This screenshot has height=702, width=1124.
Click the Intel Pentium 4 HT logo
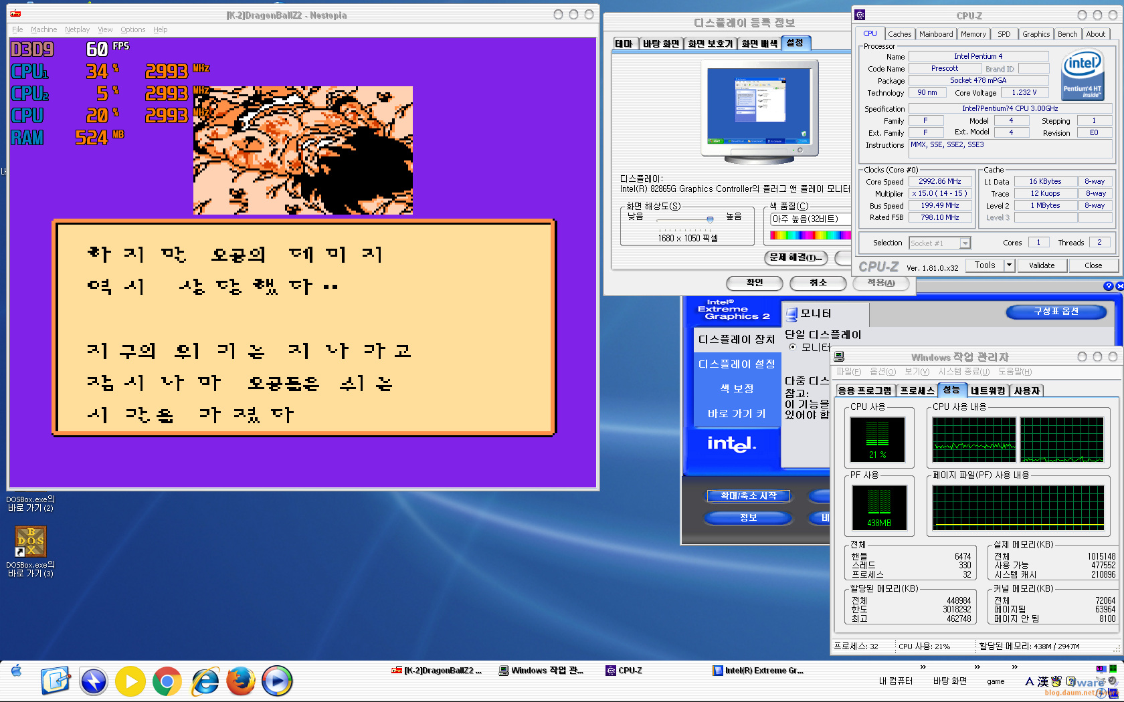[1083, 75]
